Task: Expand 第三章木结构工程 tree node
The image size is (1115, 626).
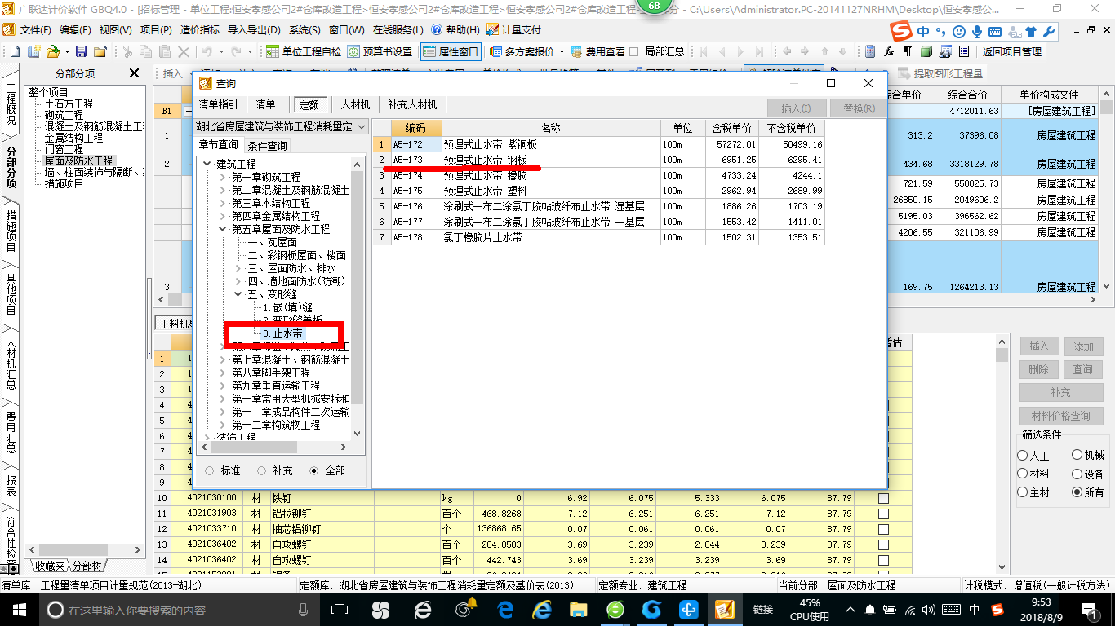Action: coord(224,203)
